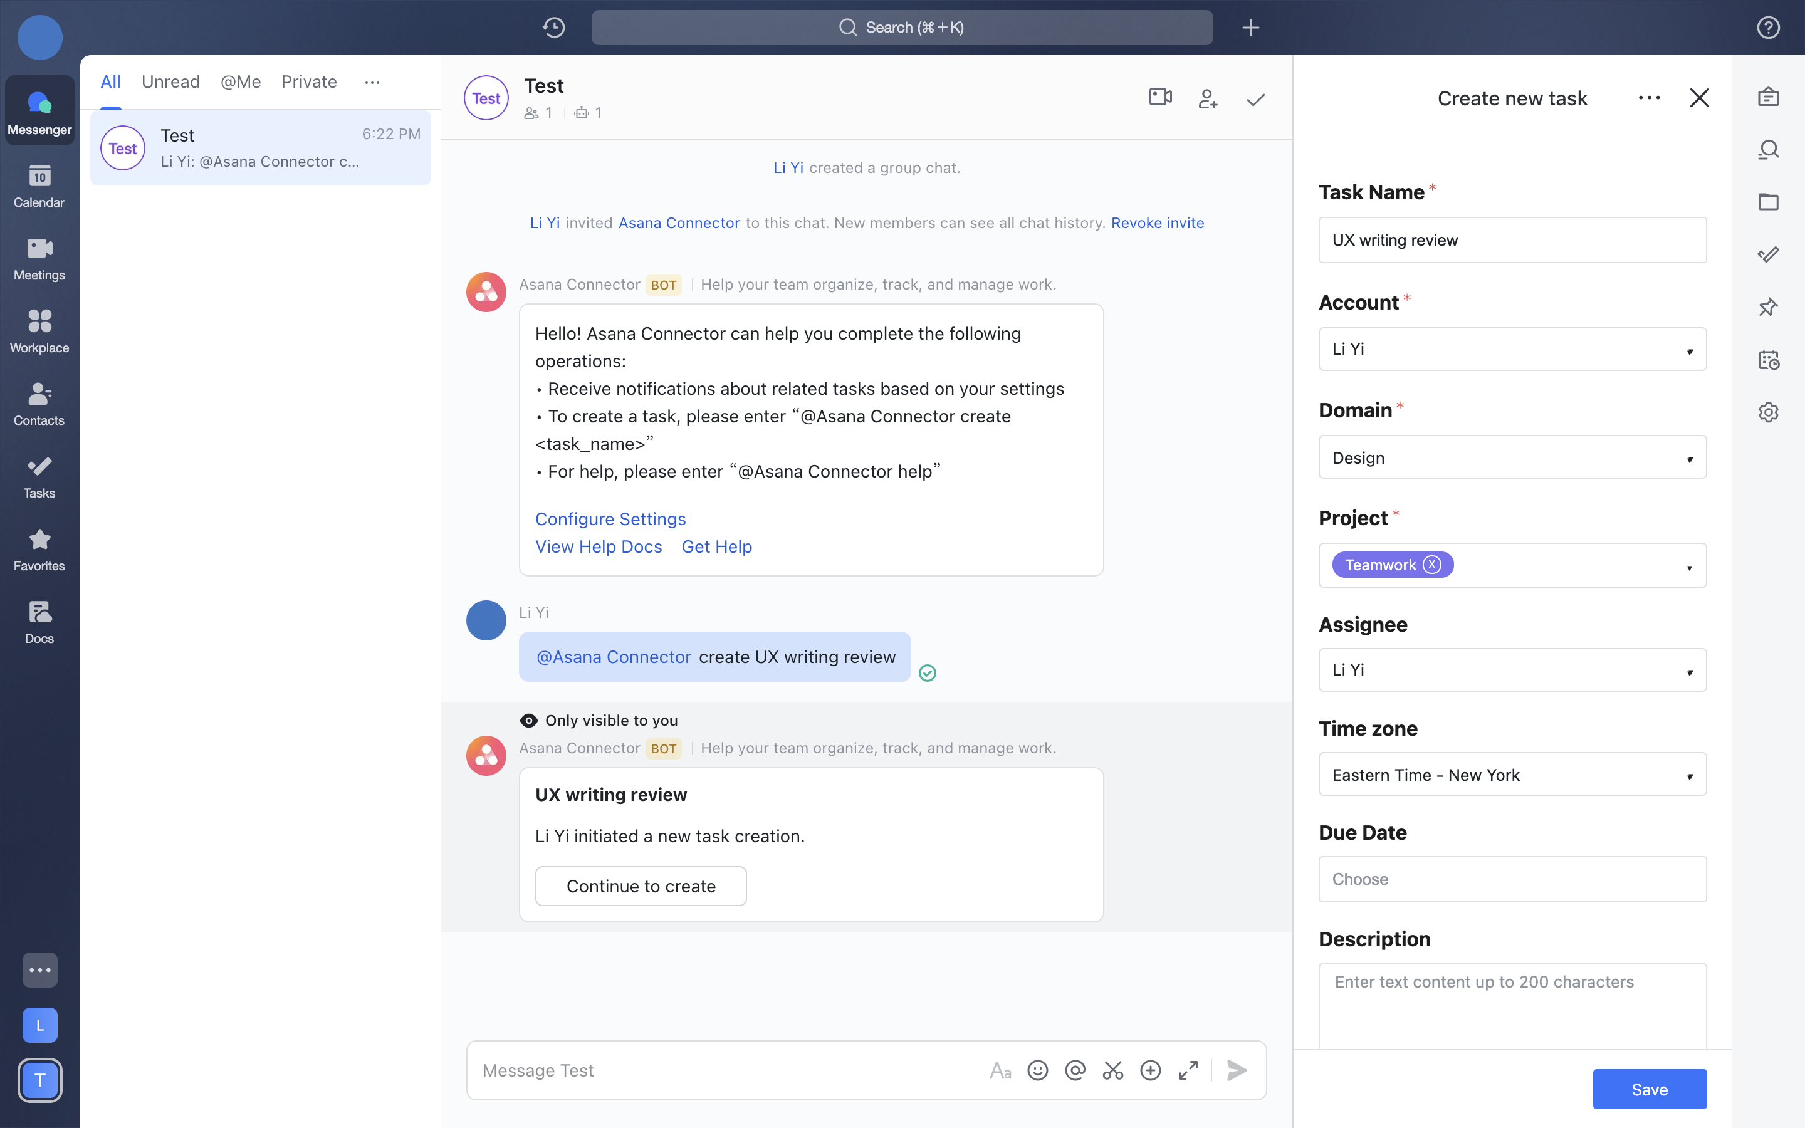Open Docs in the sidebar
The width and height of the screenshot is (1805, 1128).
39,622
